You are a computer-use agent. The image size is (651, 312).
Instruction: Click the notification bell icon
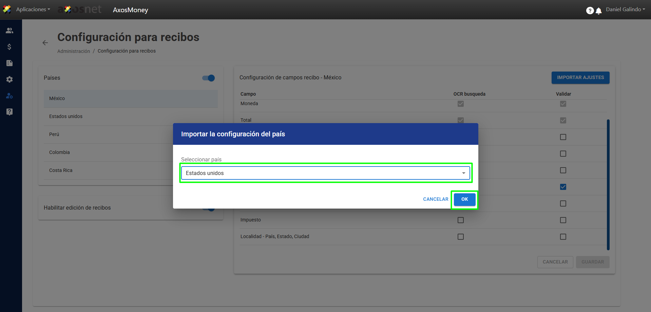[599, 11]
